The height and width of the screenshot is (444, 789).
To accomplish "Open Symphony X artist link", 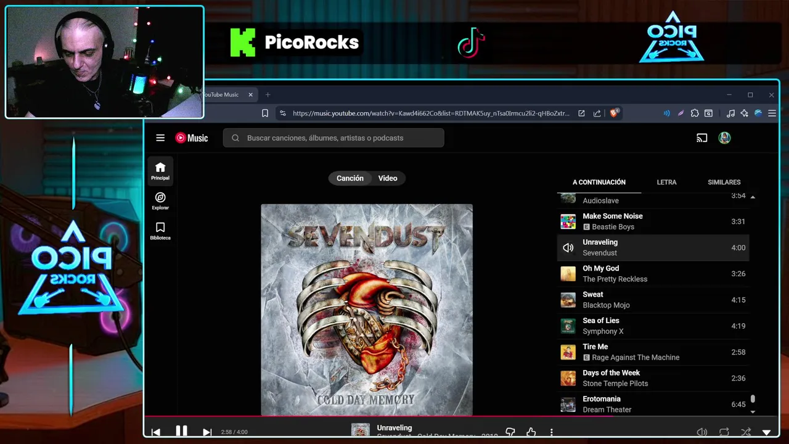I will click(x=603, y=332).
